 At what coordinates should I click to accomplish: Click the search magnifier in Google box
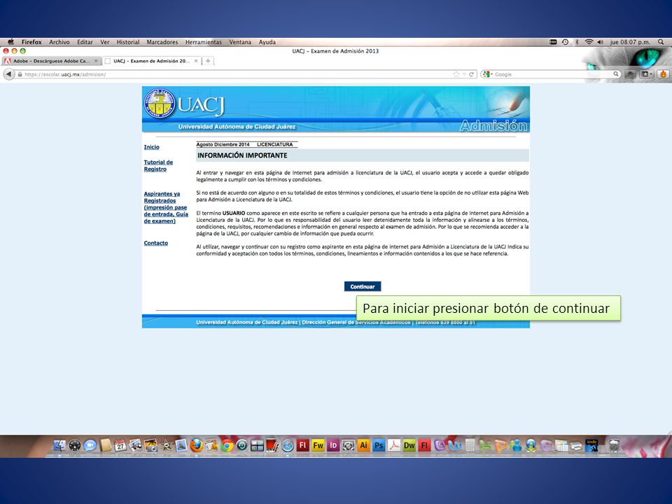[616, 73]
